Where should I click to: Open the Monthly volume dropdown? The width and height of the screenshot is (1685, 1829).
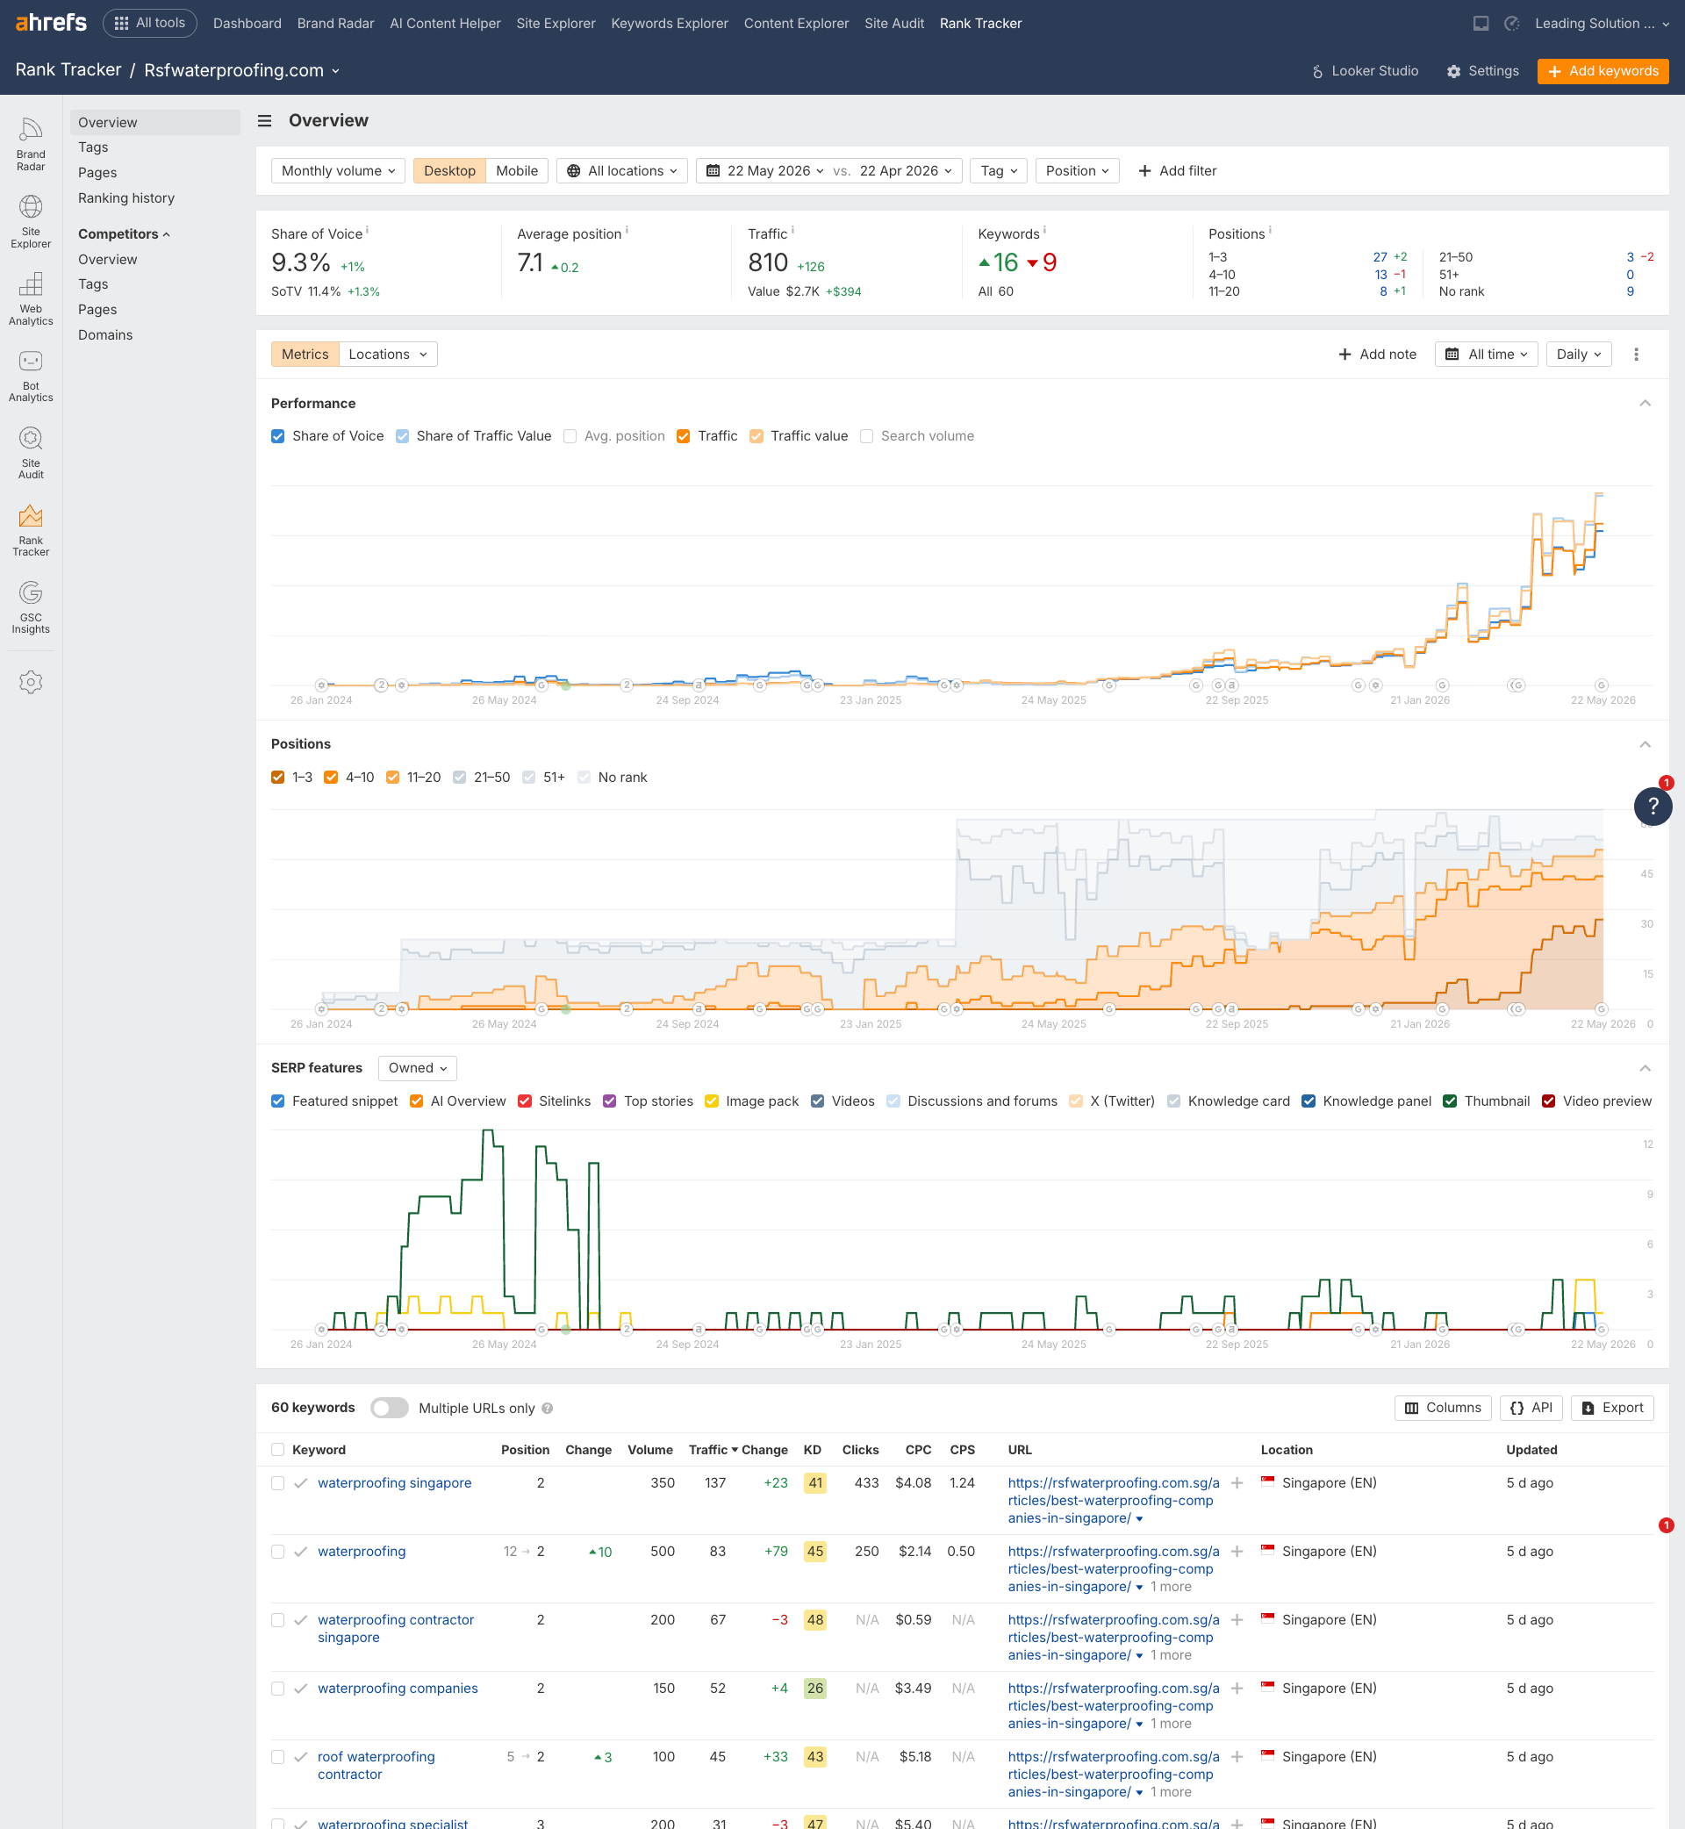(337, 170)
